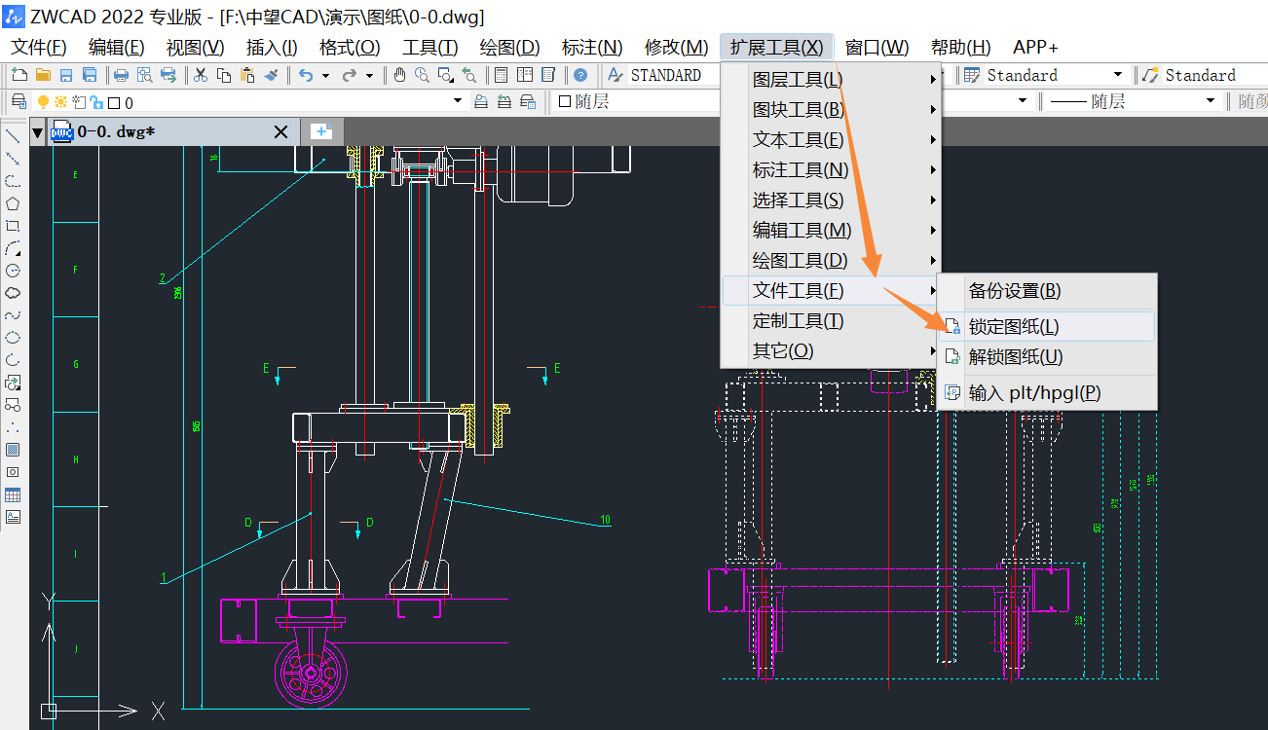The height and width of the screenshot is (730, 1268).
Task: Select the Circle drawing tool
Action: click(x=13, y=271)
